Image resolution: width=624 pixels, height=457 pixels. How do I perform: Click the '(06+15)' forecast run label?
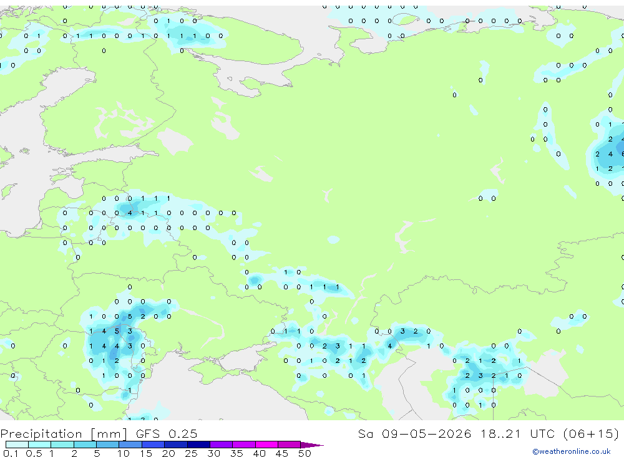(x=592, y=433)
